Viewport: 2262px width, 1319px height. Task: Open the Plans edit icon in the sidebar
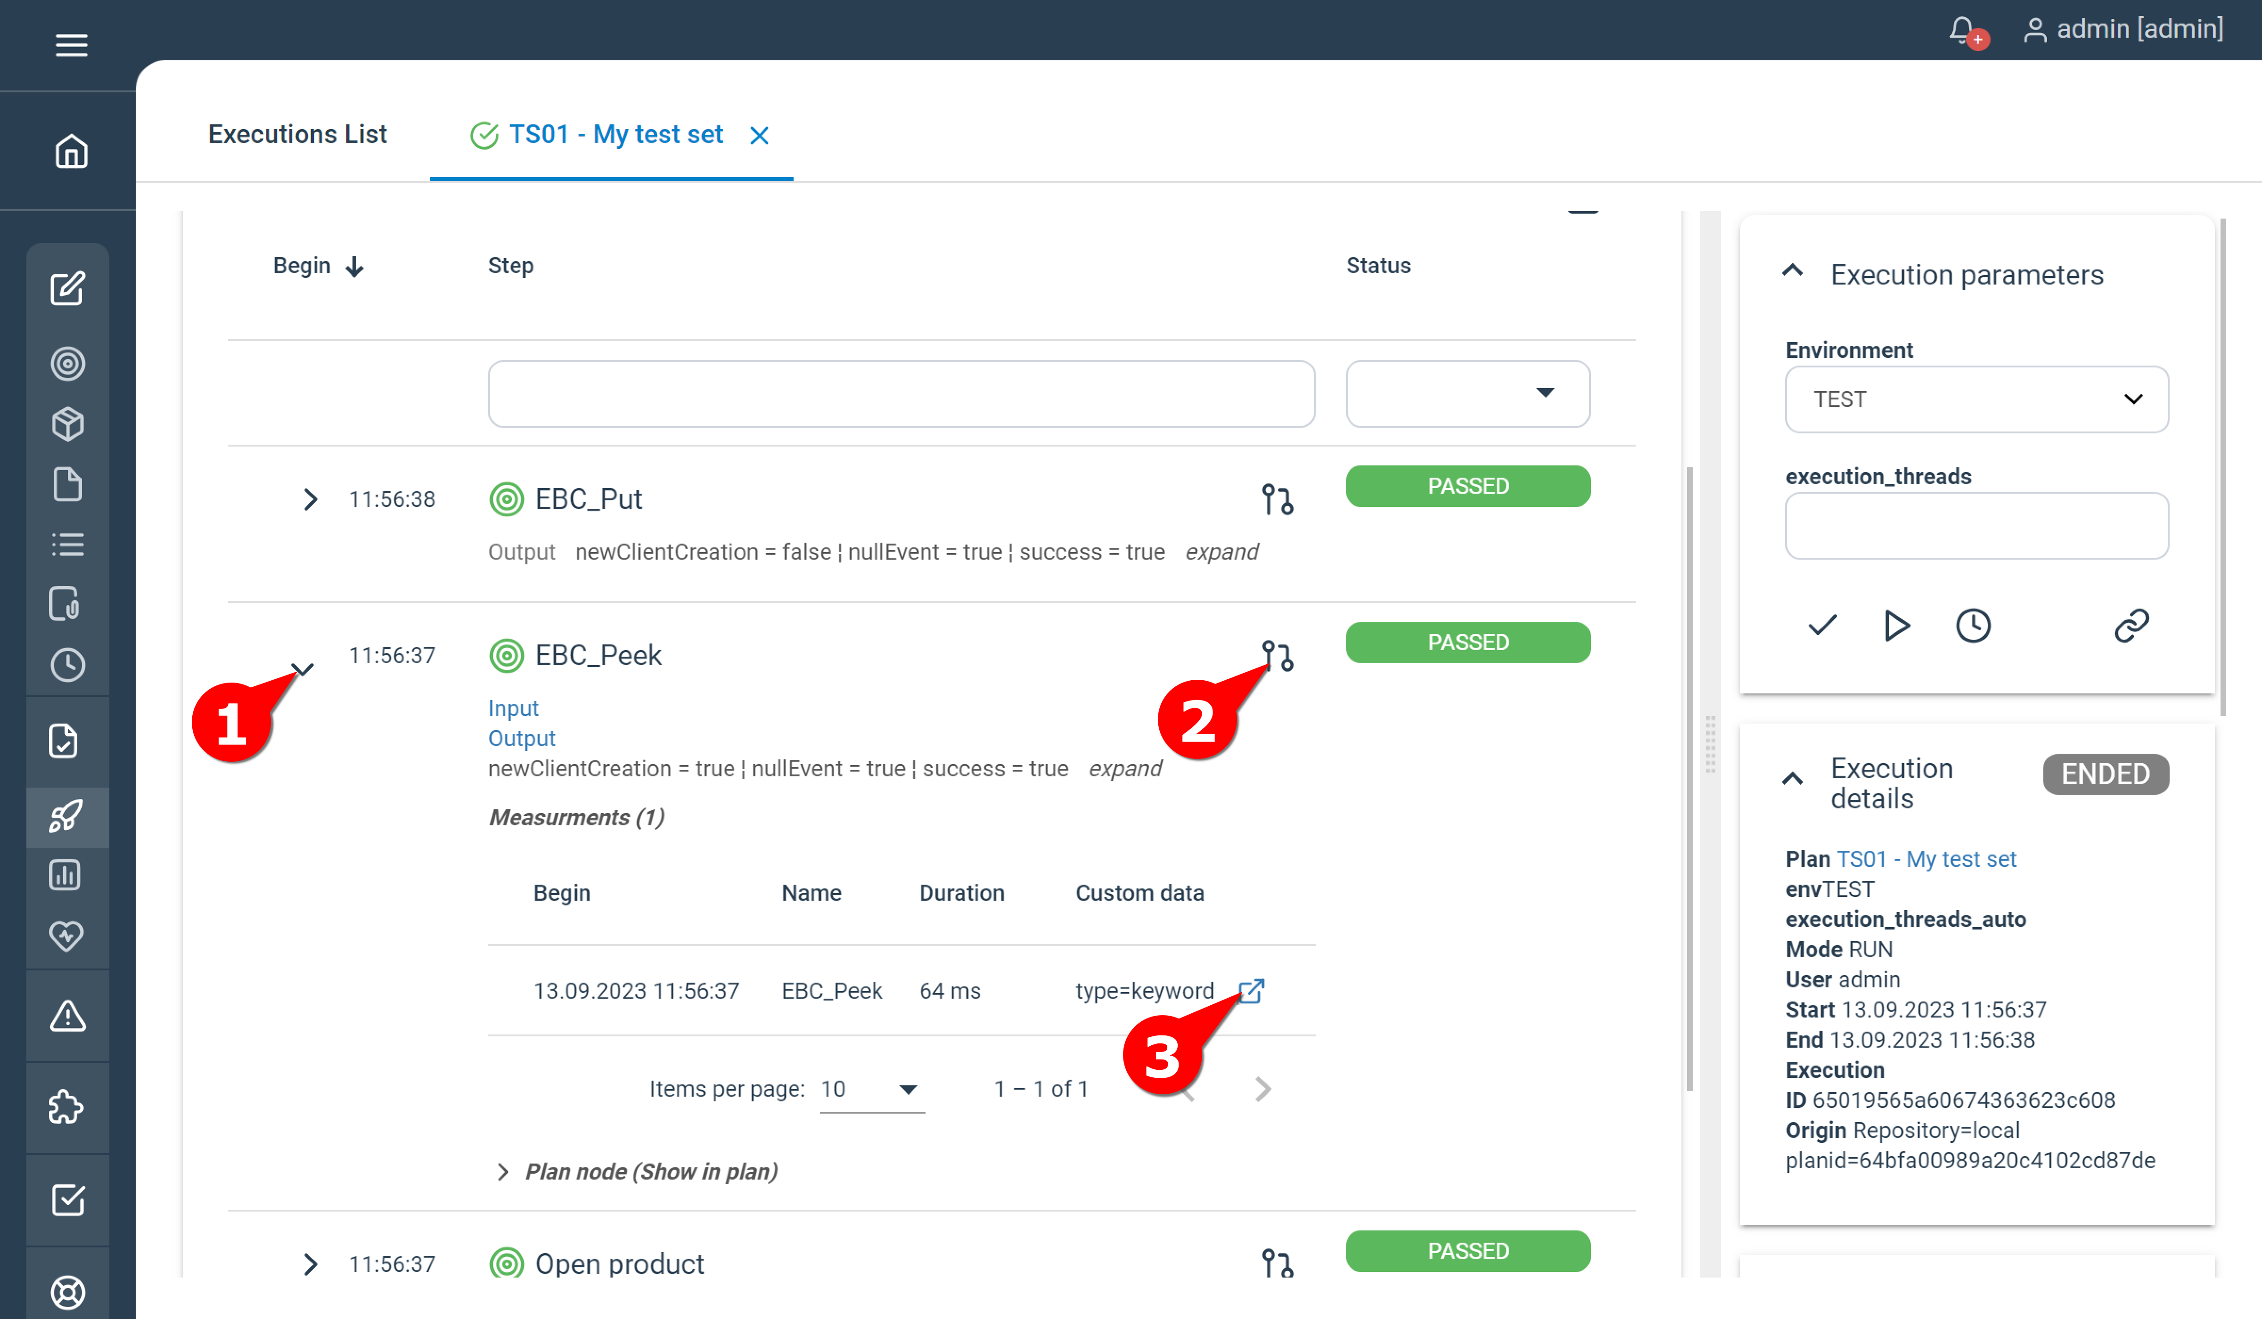pos(67,289)
